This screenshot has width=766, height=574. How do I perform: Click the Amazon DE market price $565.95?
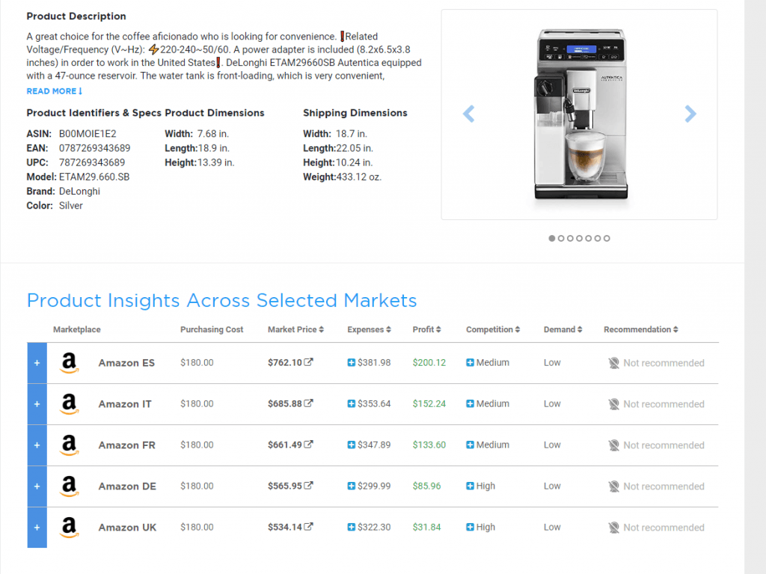click(285, 486)
